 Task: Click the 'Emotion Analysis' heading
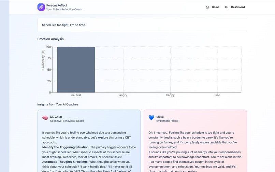(50, 39)
